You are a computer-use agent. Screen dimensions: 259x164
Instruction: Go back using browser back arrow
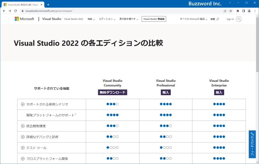pyautogui.click(x=4, y=11)
